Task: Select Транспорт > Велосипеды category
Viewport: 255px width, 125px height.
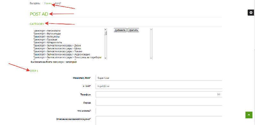Action: pyautogui.click(x=47, y=34)
